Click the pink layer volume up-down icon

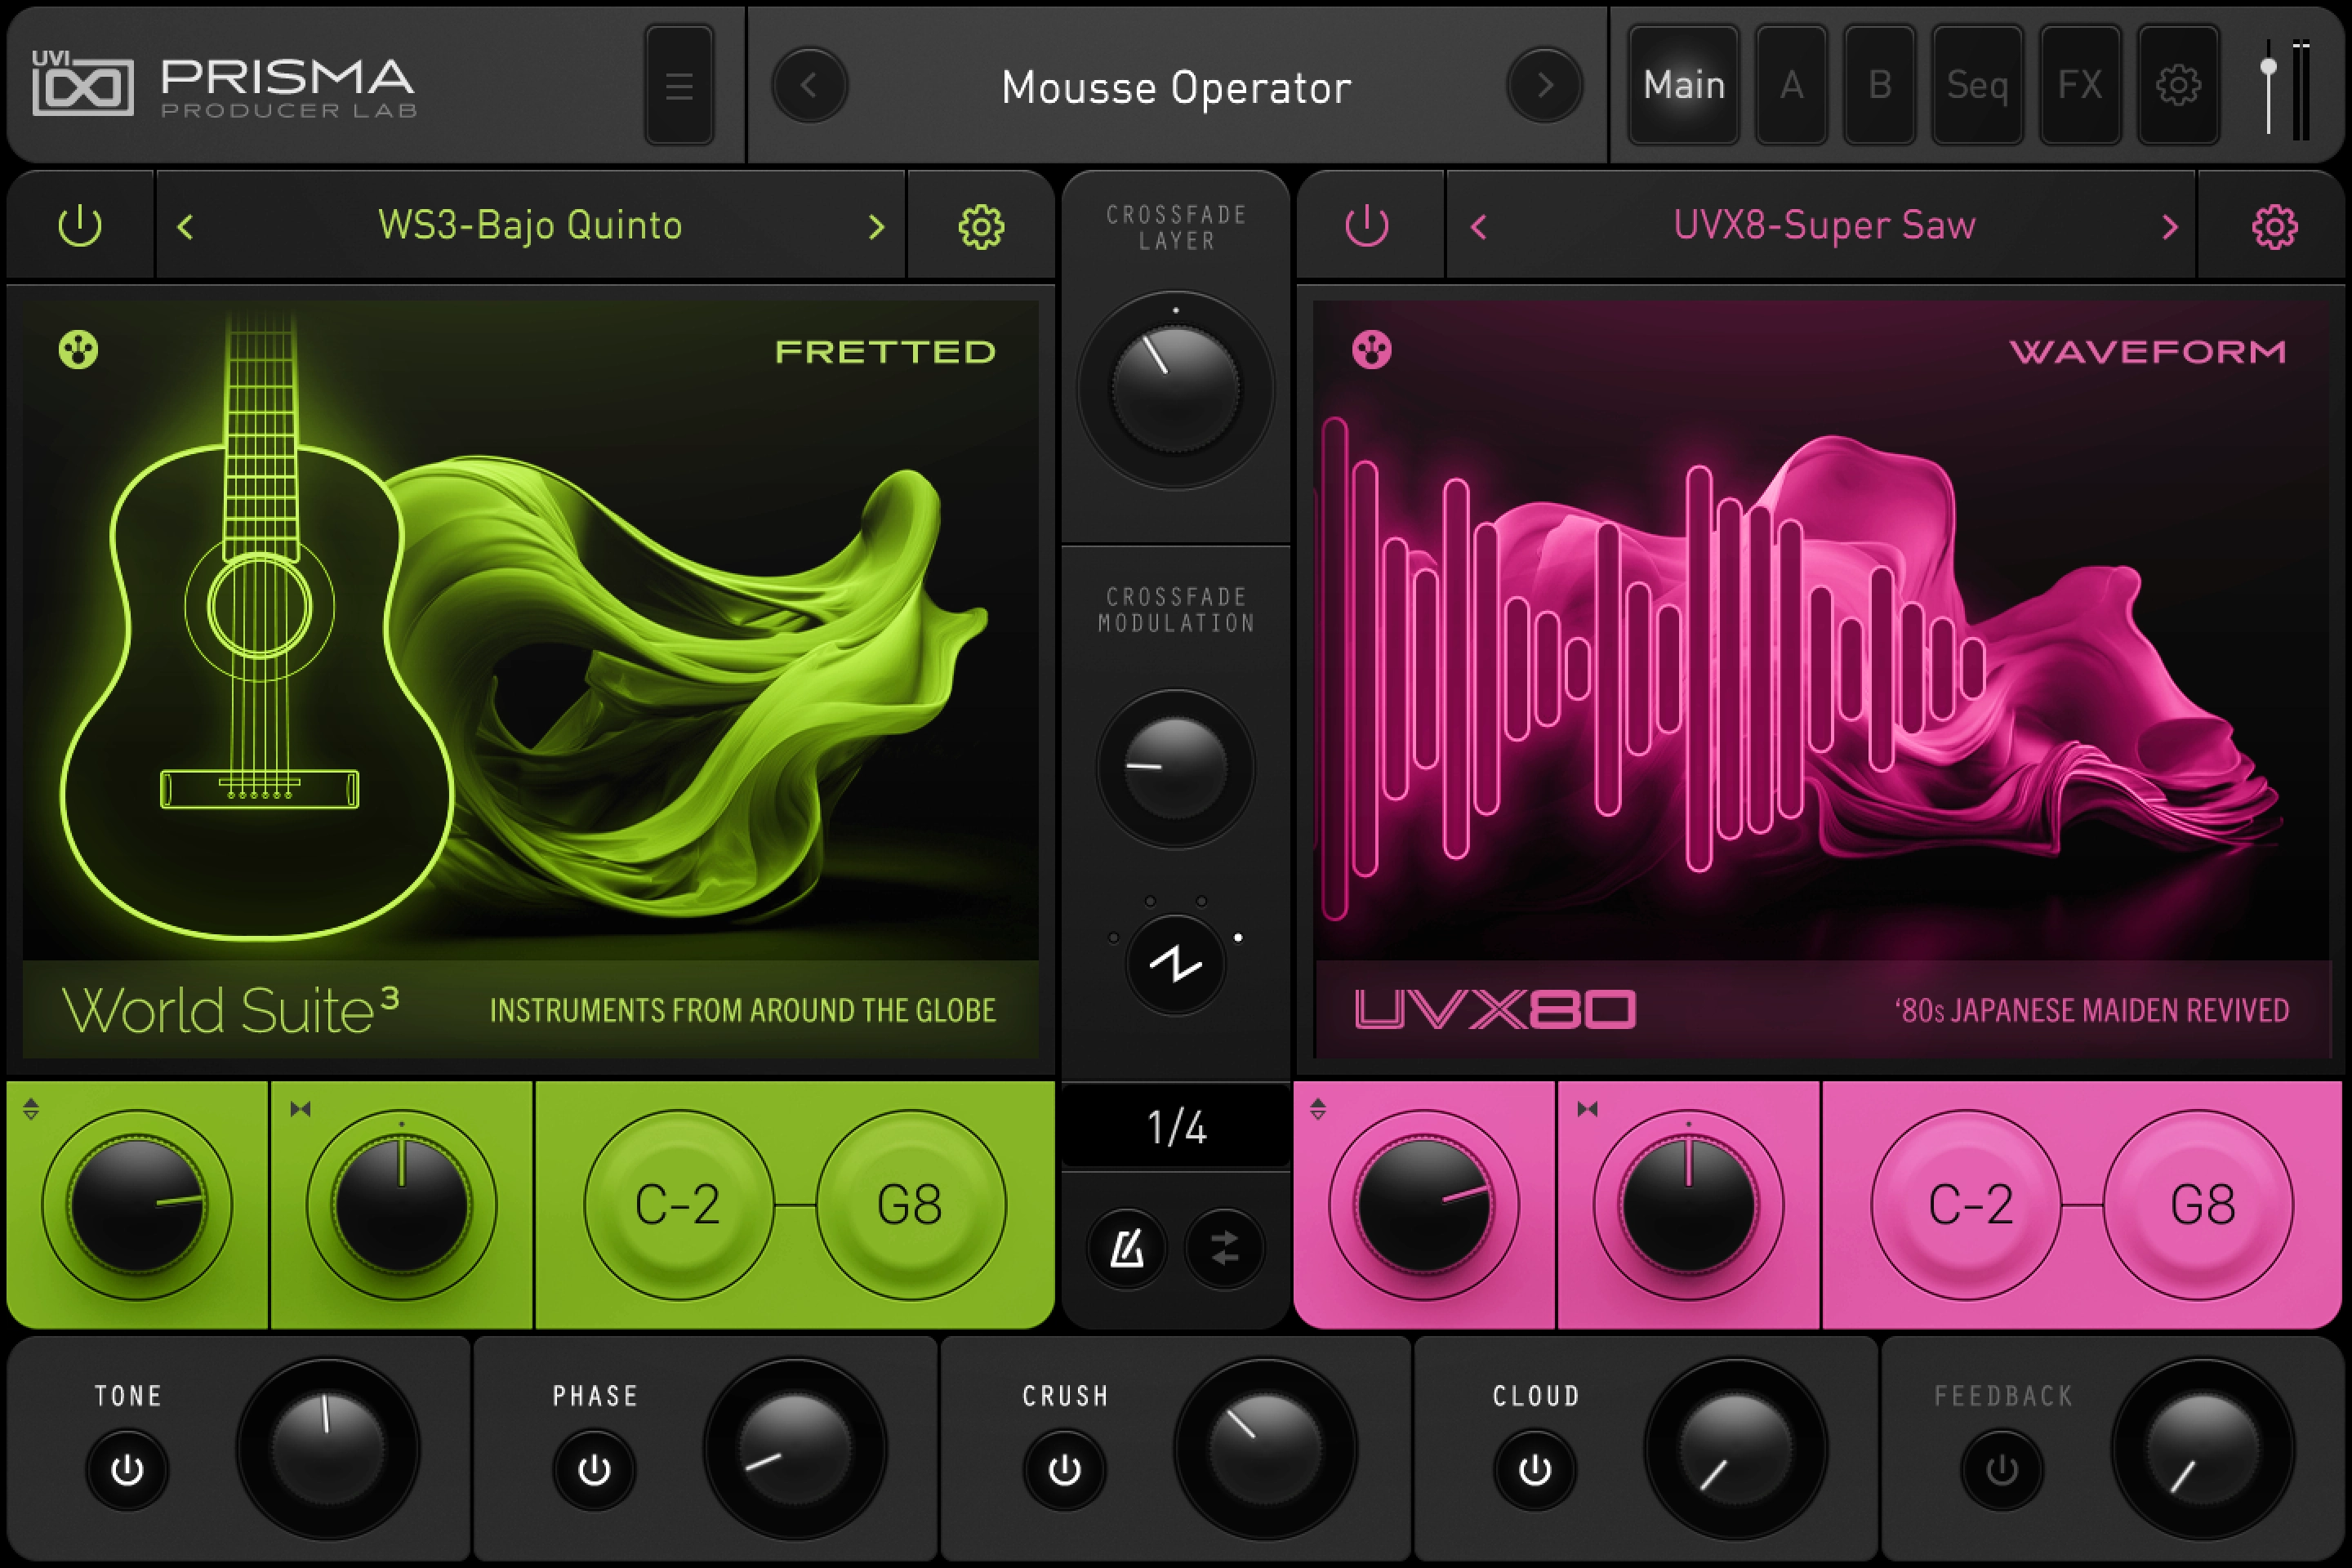click(1318, 1108)
